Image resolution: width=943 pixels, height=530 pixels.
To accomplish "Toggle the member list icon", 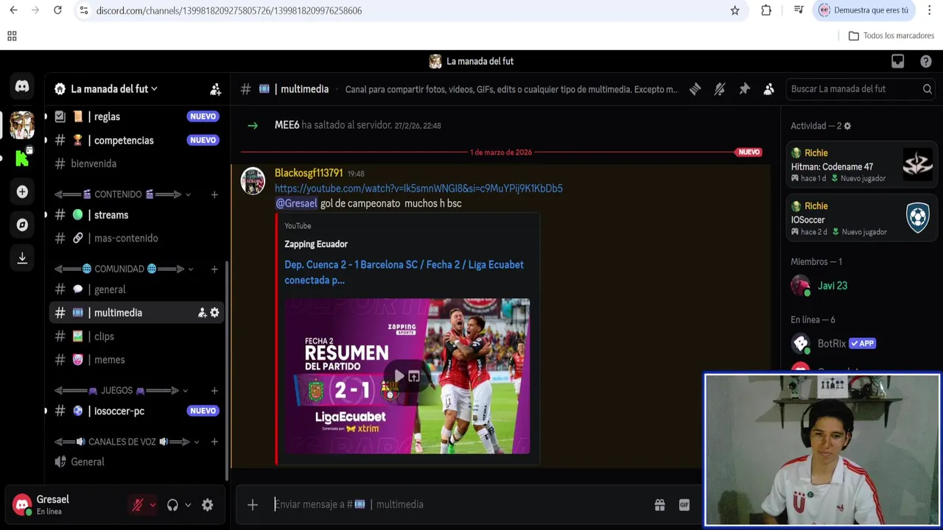I will pyautogui.click(x=768, y=89).
